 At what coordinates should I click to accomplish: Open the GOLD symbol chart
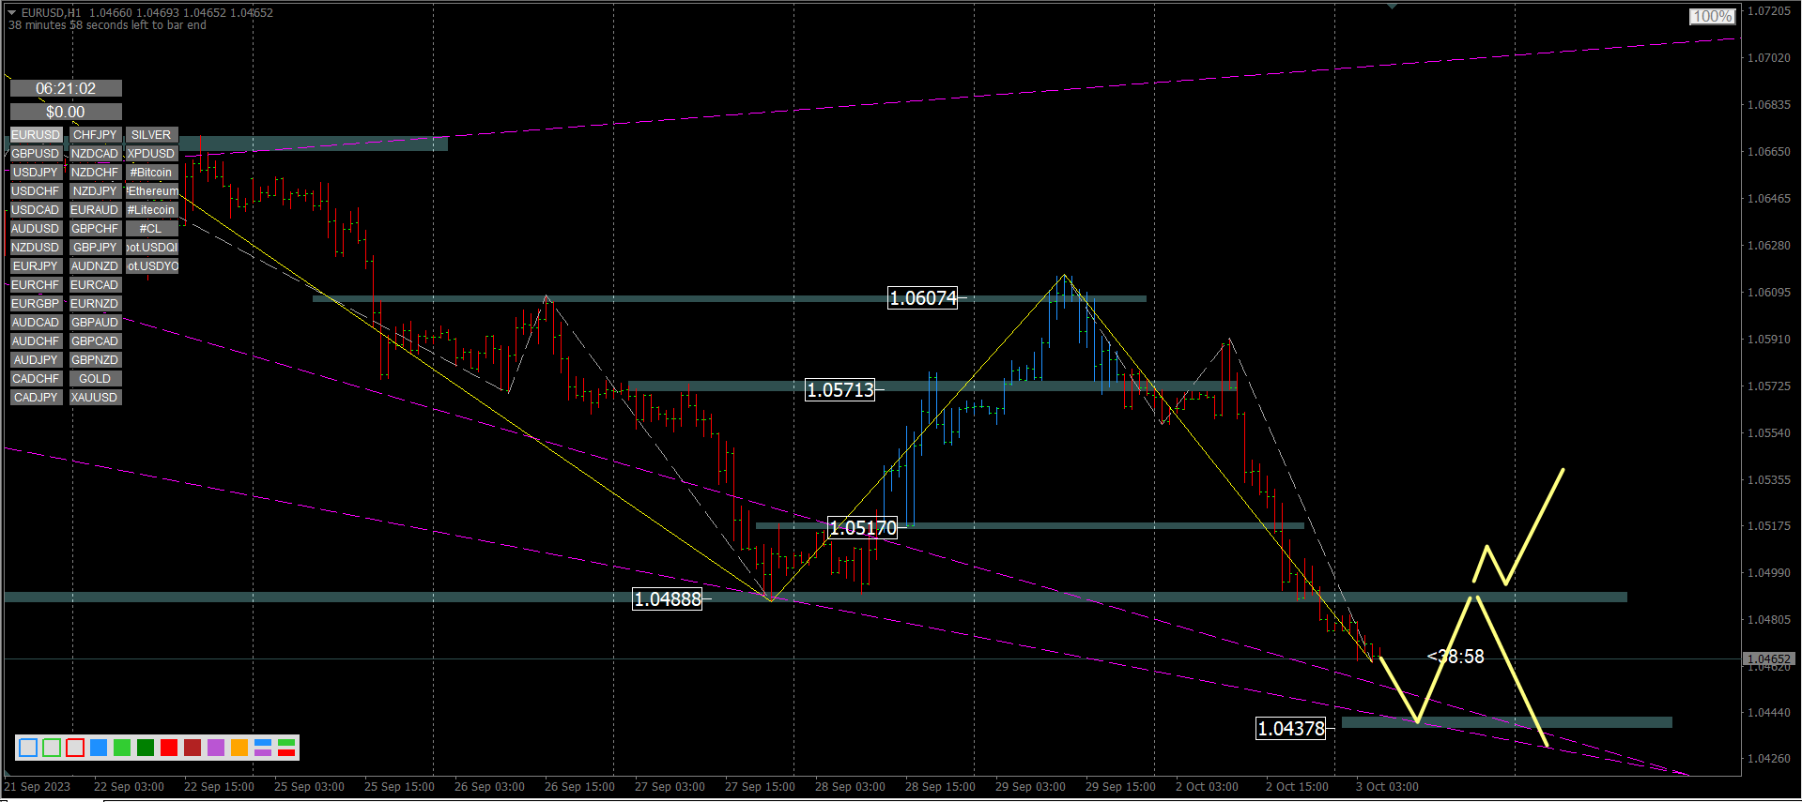tap(95, 379)
